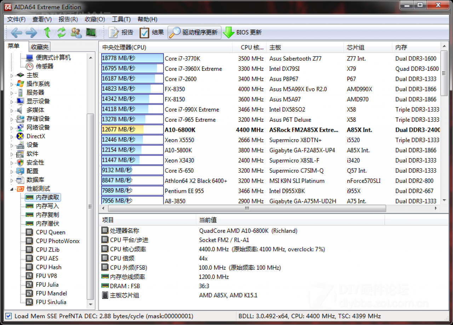Click the FPU SinJulia icon
The image size is (453, 325).
point(30,302)
